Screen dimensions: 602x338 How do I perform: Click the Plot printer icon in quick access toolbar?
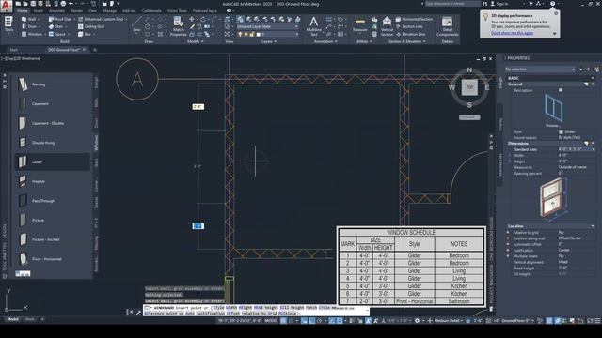point(63,4)
